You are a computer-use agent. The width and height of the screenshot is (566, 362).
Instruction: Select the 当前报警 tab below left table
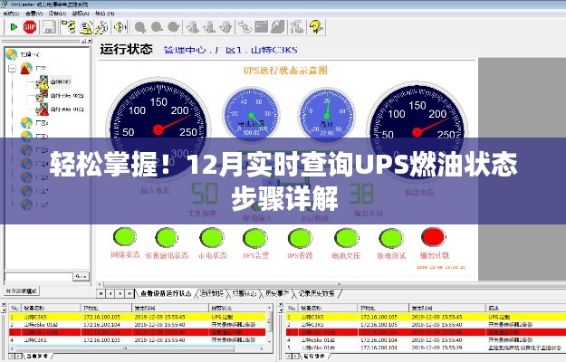tap(37, 357)
